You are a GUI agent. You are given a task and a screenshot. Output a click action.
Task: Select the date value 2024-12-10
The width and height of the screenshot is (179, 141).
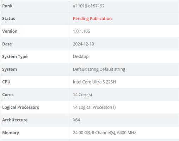click(84, 44)
